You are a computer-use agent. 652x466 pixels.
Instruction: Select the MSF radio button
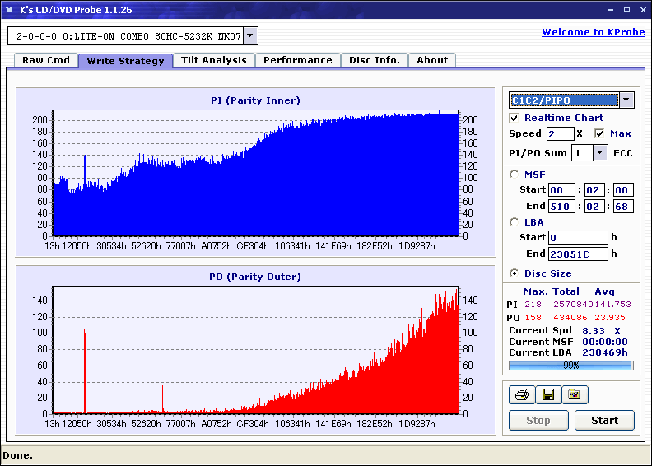pos(515,175)
